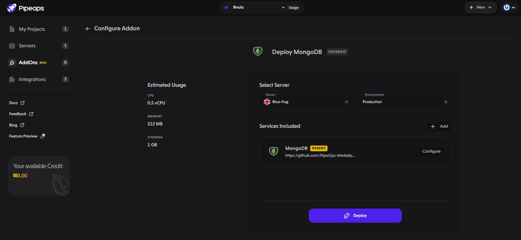Viewport: 521px width, 240px height.
Task: Click the Deploy MongoDB heading
Action: tap(297, 52)
